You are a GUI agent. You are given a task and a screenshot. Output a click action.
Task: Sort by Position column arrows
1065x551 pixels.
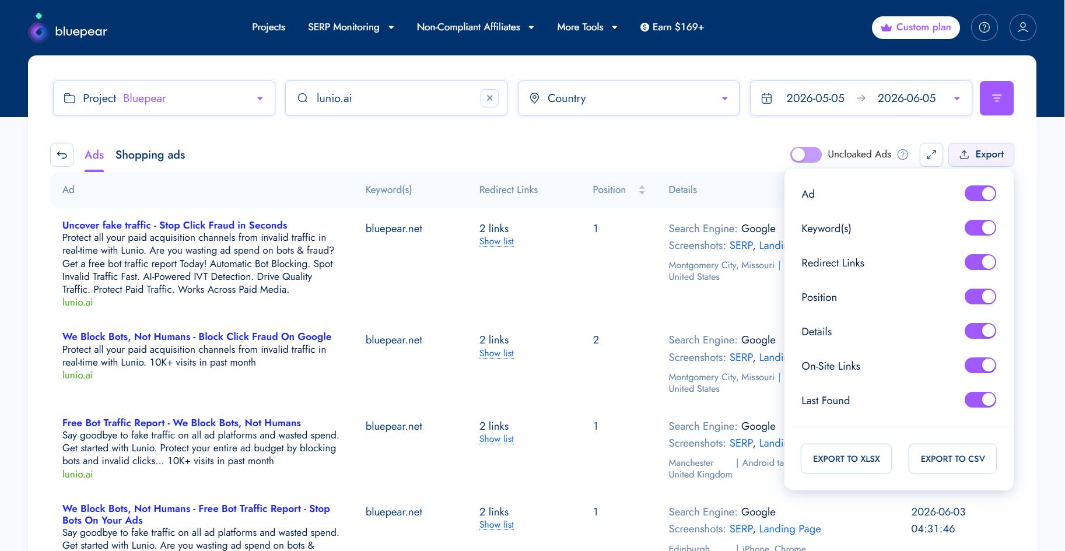click(642, 190)
